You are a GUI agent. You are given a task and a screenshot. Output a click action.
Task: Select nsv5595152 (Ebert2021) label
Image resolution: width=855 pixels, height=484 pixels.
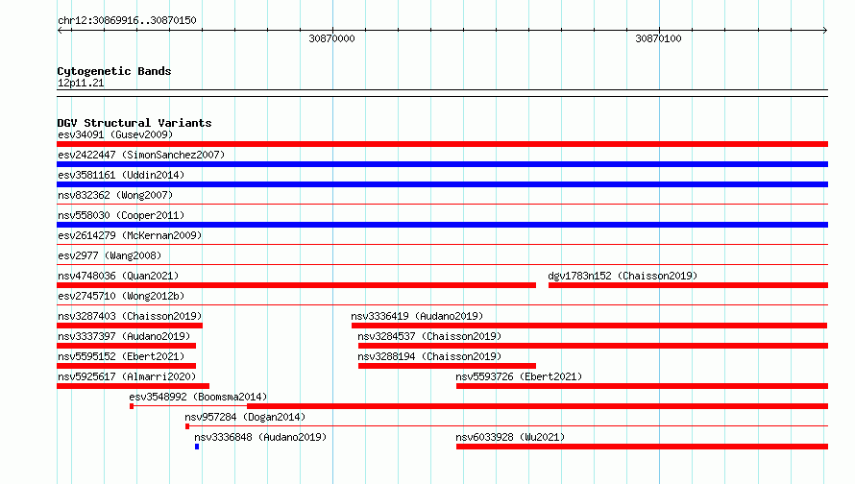[x=121, y=356]
